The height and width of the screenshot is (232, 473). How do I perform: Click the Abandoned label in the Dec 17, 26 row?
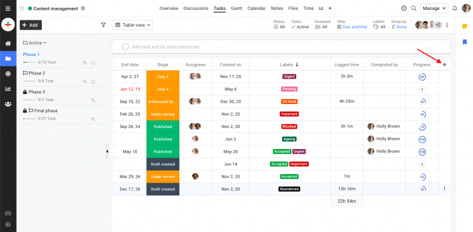coord(289,189)
